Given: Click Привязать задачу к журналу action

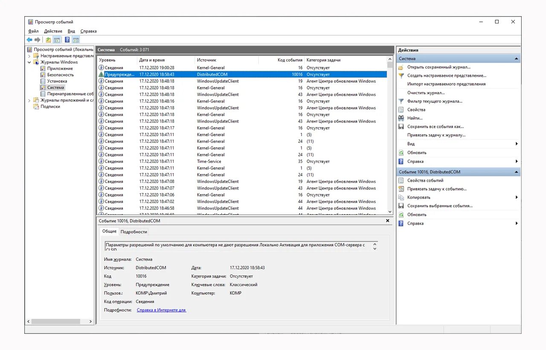Looking at the screenshot, I should (x=436, y=135).
